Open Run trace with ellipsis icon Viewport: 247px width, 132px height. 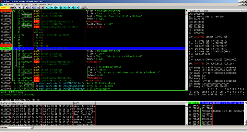(75, 8)
